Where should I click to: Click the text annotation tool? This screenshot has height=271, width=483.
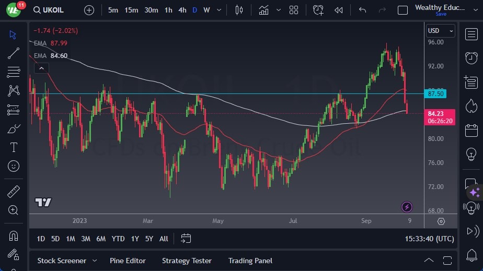pyautogui.click(x=14, y=147)
